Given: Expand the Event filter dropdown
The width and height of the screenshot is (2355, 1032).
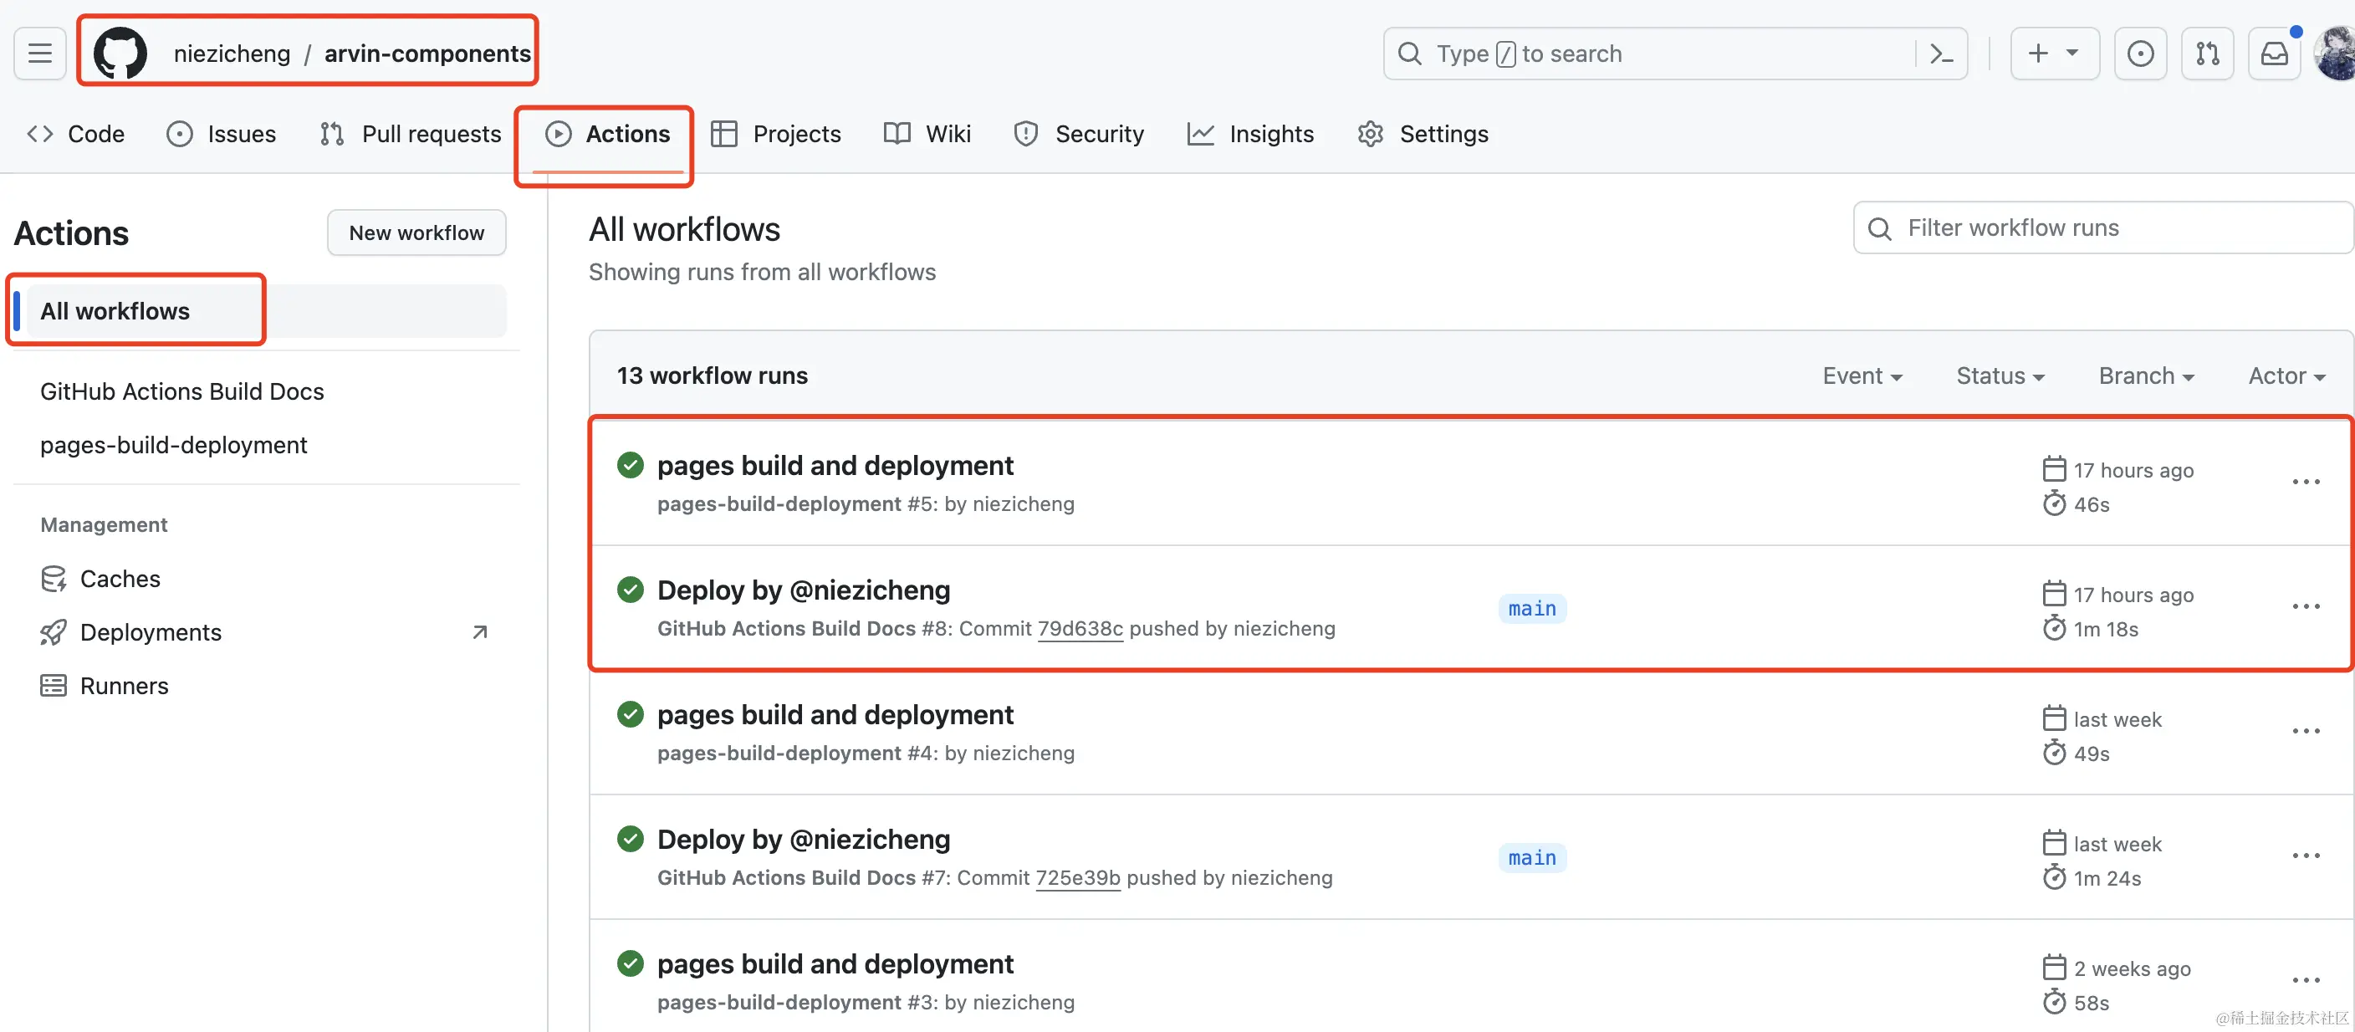Looking at the screenshot, I should tap(1862, 376).
